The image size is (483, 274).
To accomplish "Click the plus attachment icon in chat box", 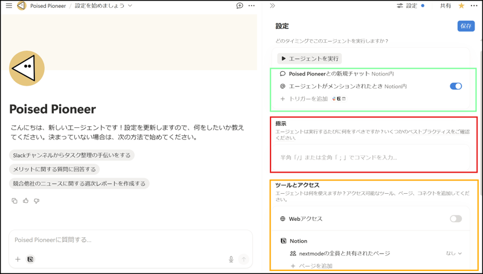I will point(18,260).
